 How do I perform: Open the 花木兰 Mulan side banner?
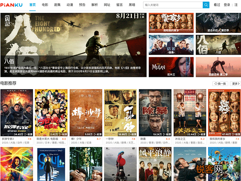click(x=171, y=67)
